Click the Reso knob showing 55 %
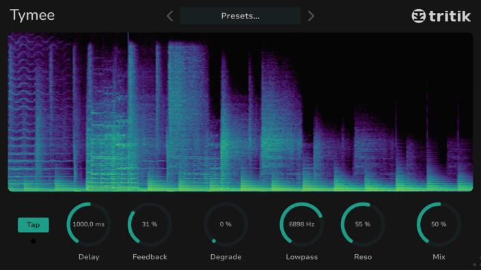The width and height of the screenshot is (481, 270). coord(363,224)
